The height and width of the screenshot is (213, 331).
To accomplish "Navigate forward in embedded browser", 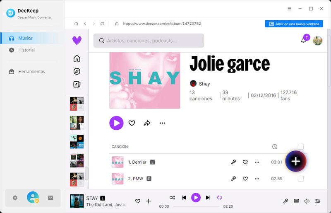I will point(94,24).
